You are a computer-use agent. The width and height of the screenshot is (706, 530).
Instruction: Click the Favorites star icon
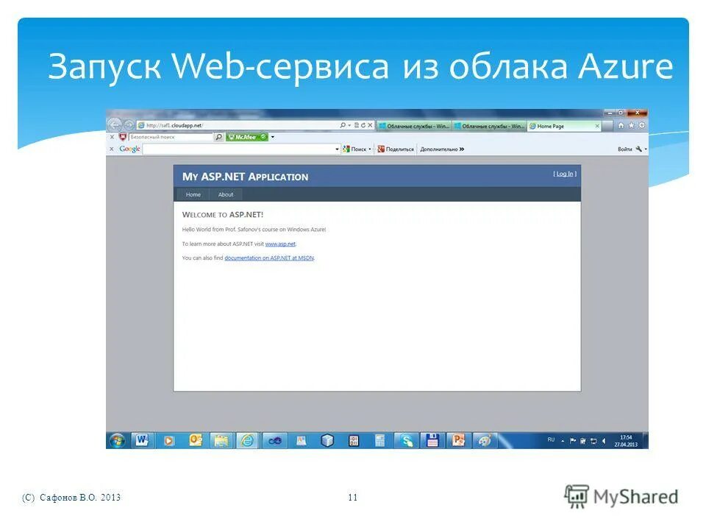[x=632, y=125]
